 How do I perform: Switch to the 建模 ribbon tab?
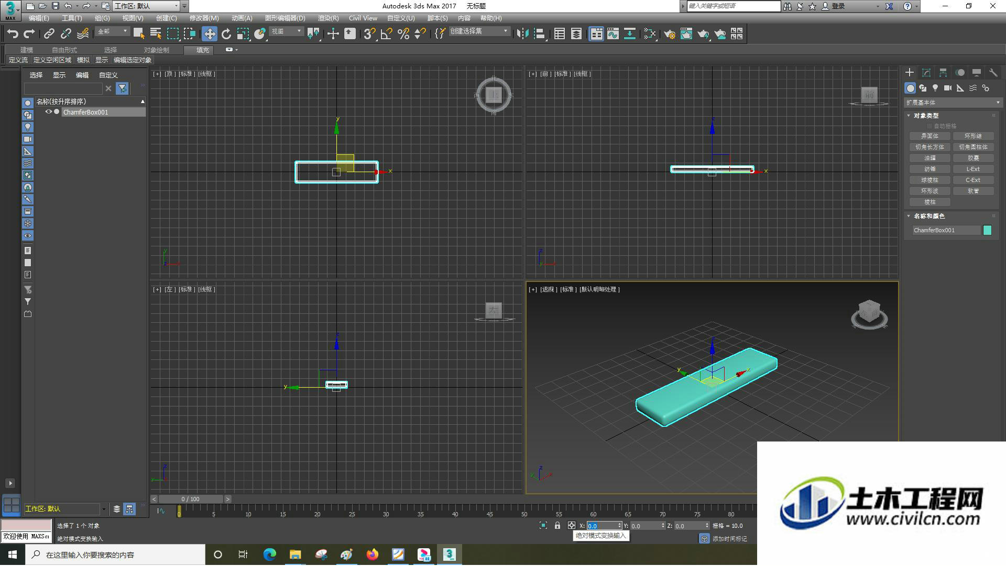27,50
